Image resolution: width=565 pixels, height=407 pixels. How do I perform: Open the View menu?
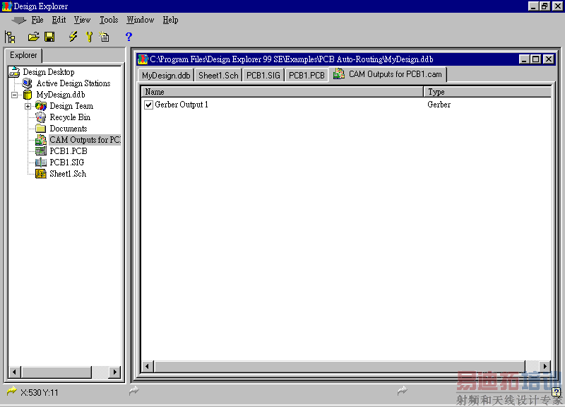[x=82, y=20]
